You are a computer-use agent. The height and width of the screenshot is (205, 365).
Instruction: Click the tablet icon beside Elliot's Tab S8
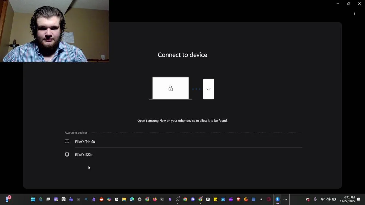(x=67, y=141)
